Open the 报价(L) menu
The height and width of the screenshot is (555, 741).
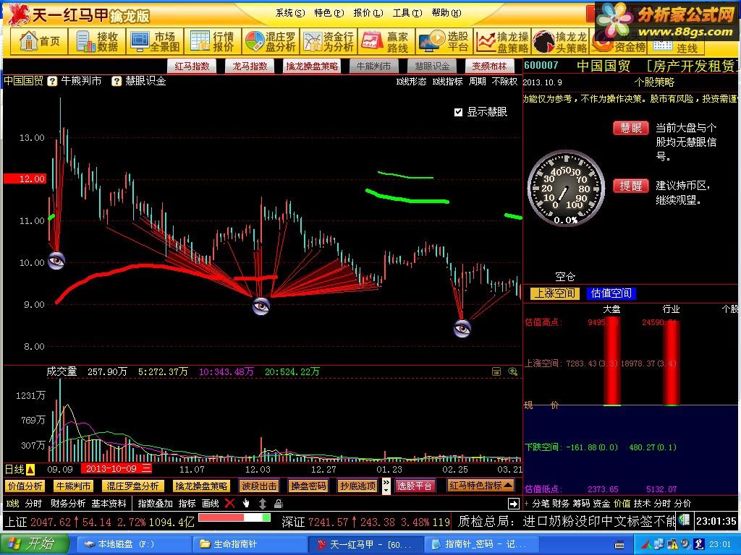pos(368,13)
